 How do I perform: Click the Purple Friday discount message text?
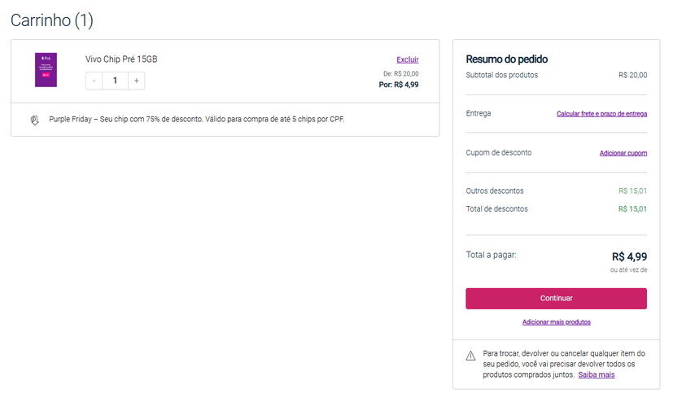(196, 120)
